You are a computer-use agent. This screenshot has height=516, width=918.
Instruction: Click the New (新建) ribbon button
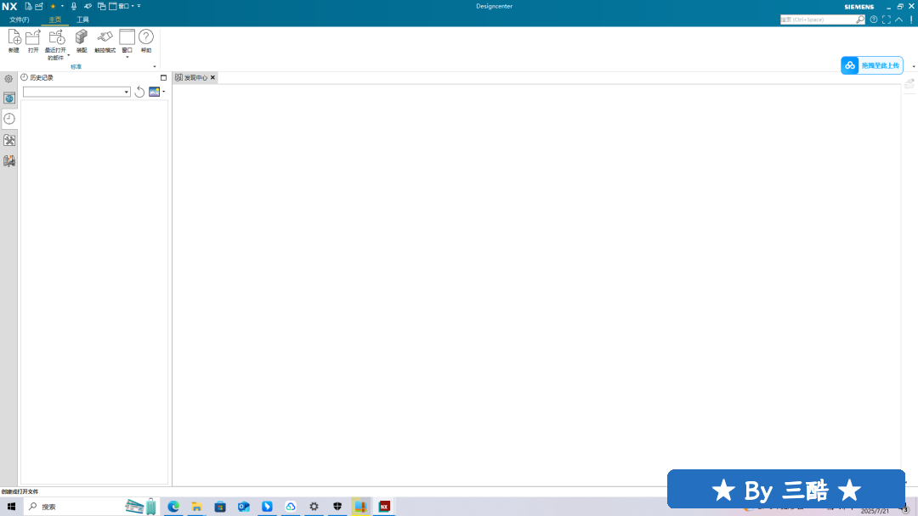pos(14,41)
